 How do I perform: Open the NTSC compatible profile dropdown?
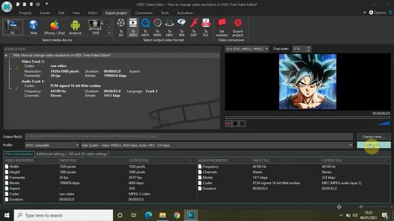52,145
